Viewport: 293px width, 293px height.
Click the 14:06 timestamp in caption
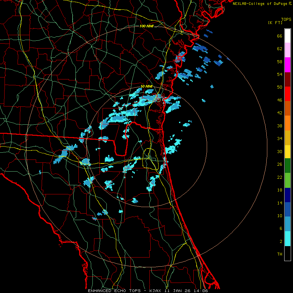pyautogui.click(x=201, y=291)
